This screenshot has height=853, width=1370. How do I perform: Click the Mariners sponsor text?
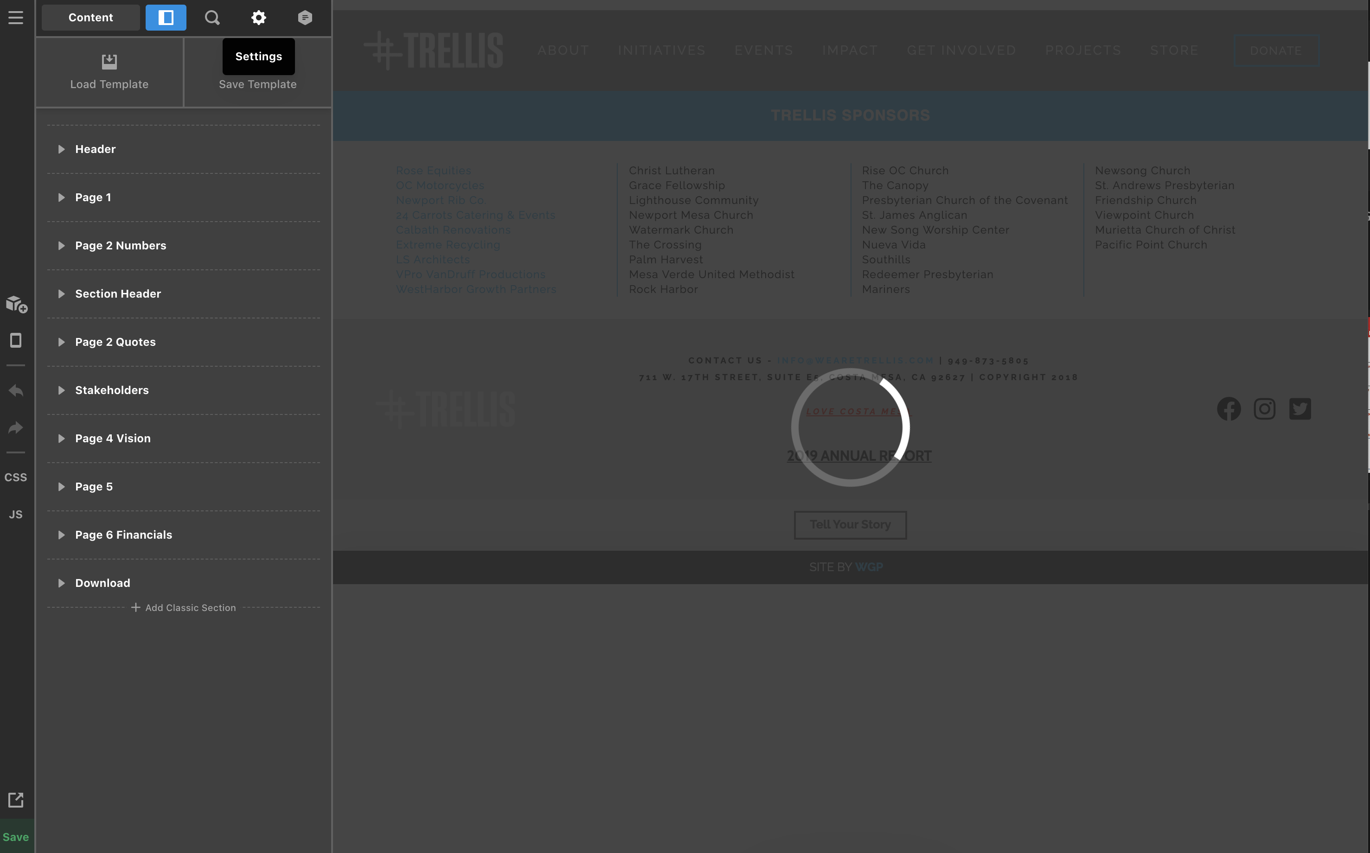click(886, 289)
